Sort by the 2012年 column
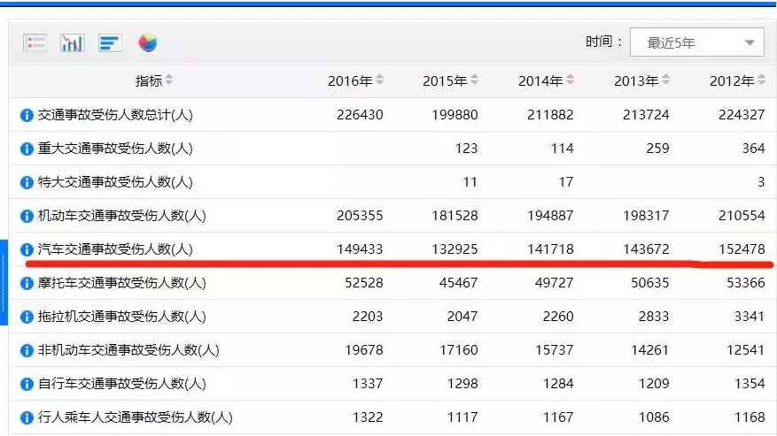 pyautogui.click(x=761, y=80)
